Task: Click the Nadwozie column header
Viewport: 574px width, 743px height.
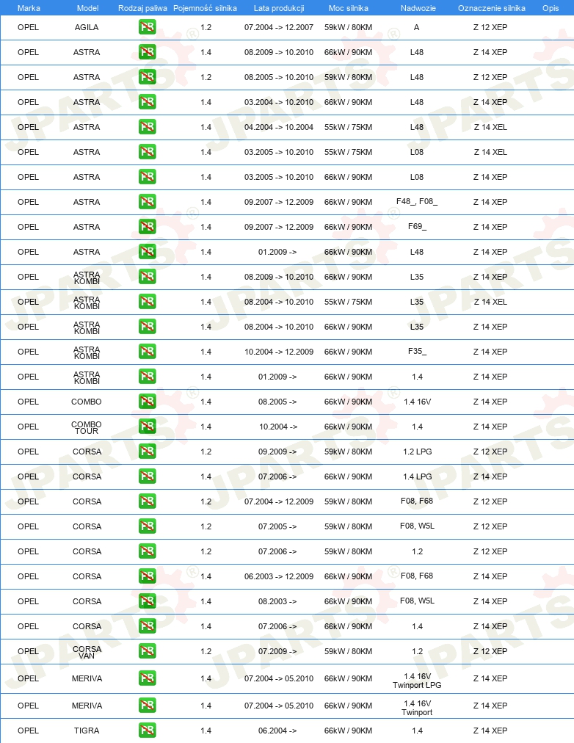Action: 418,8
